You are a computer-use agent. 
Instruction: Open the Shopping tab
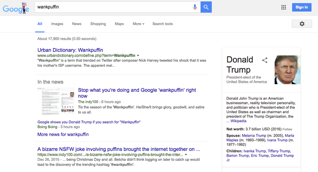(98, 24)
